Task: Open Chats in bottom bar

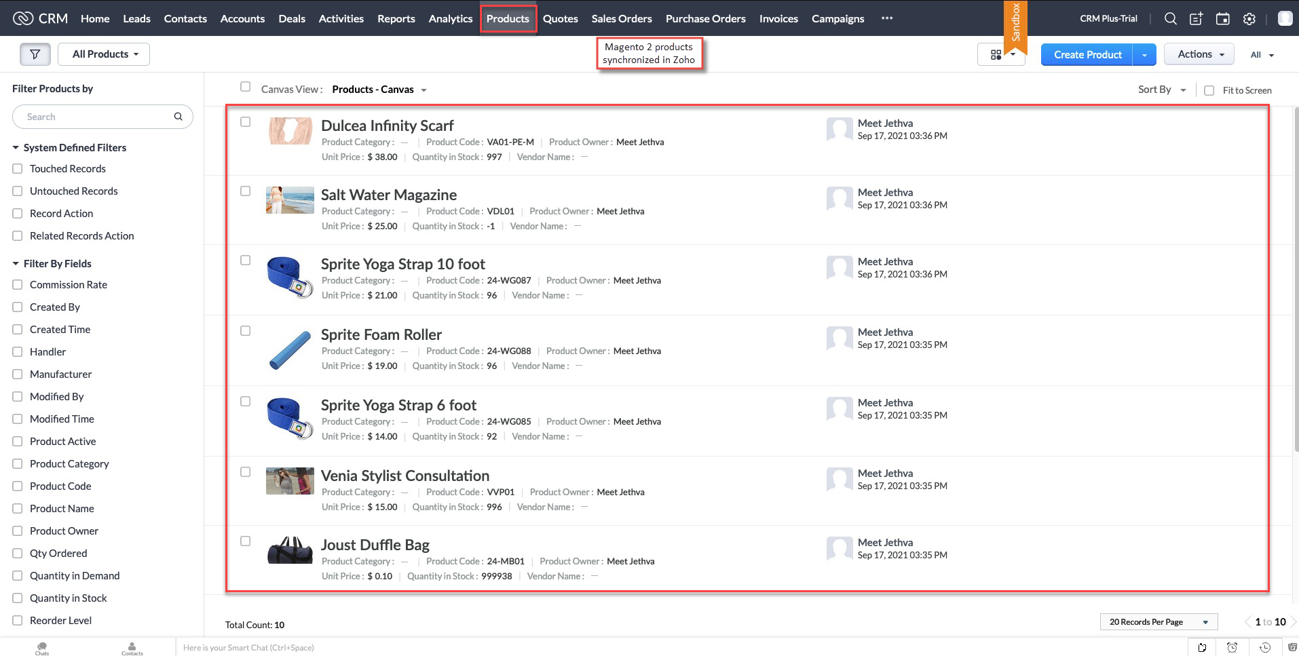Action: [x=42, y=648]
